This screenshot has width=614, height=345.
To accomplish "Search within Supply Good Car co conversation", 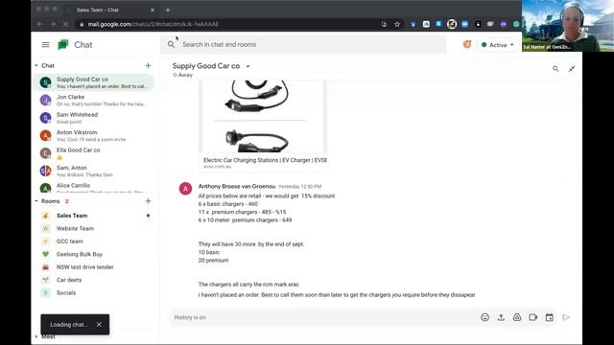I will point(555,69).
